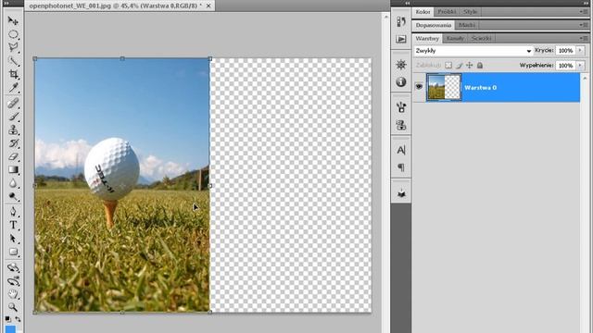This screenshot has height=333, width=593.
Task: Switch to the Style tab
Action: pos(470,12)
